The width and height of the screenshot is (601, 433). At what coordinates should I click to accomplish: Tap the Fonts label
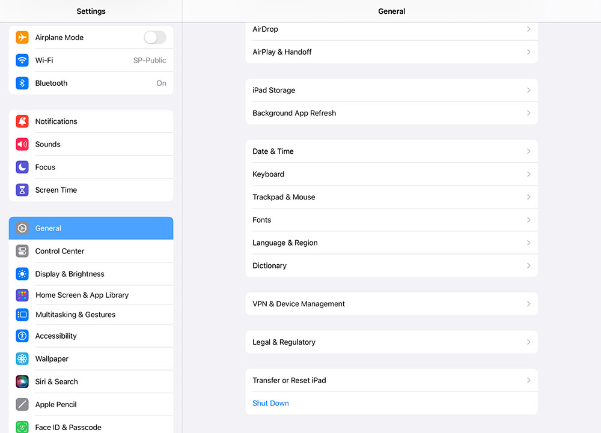[x=262, y=220]
